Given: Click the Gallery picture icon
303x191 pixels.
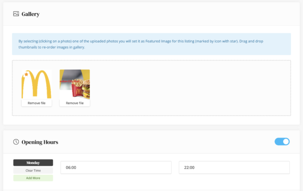Looking at the screenshot, I should click(x=16, y=14).
